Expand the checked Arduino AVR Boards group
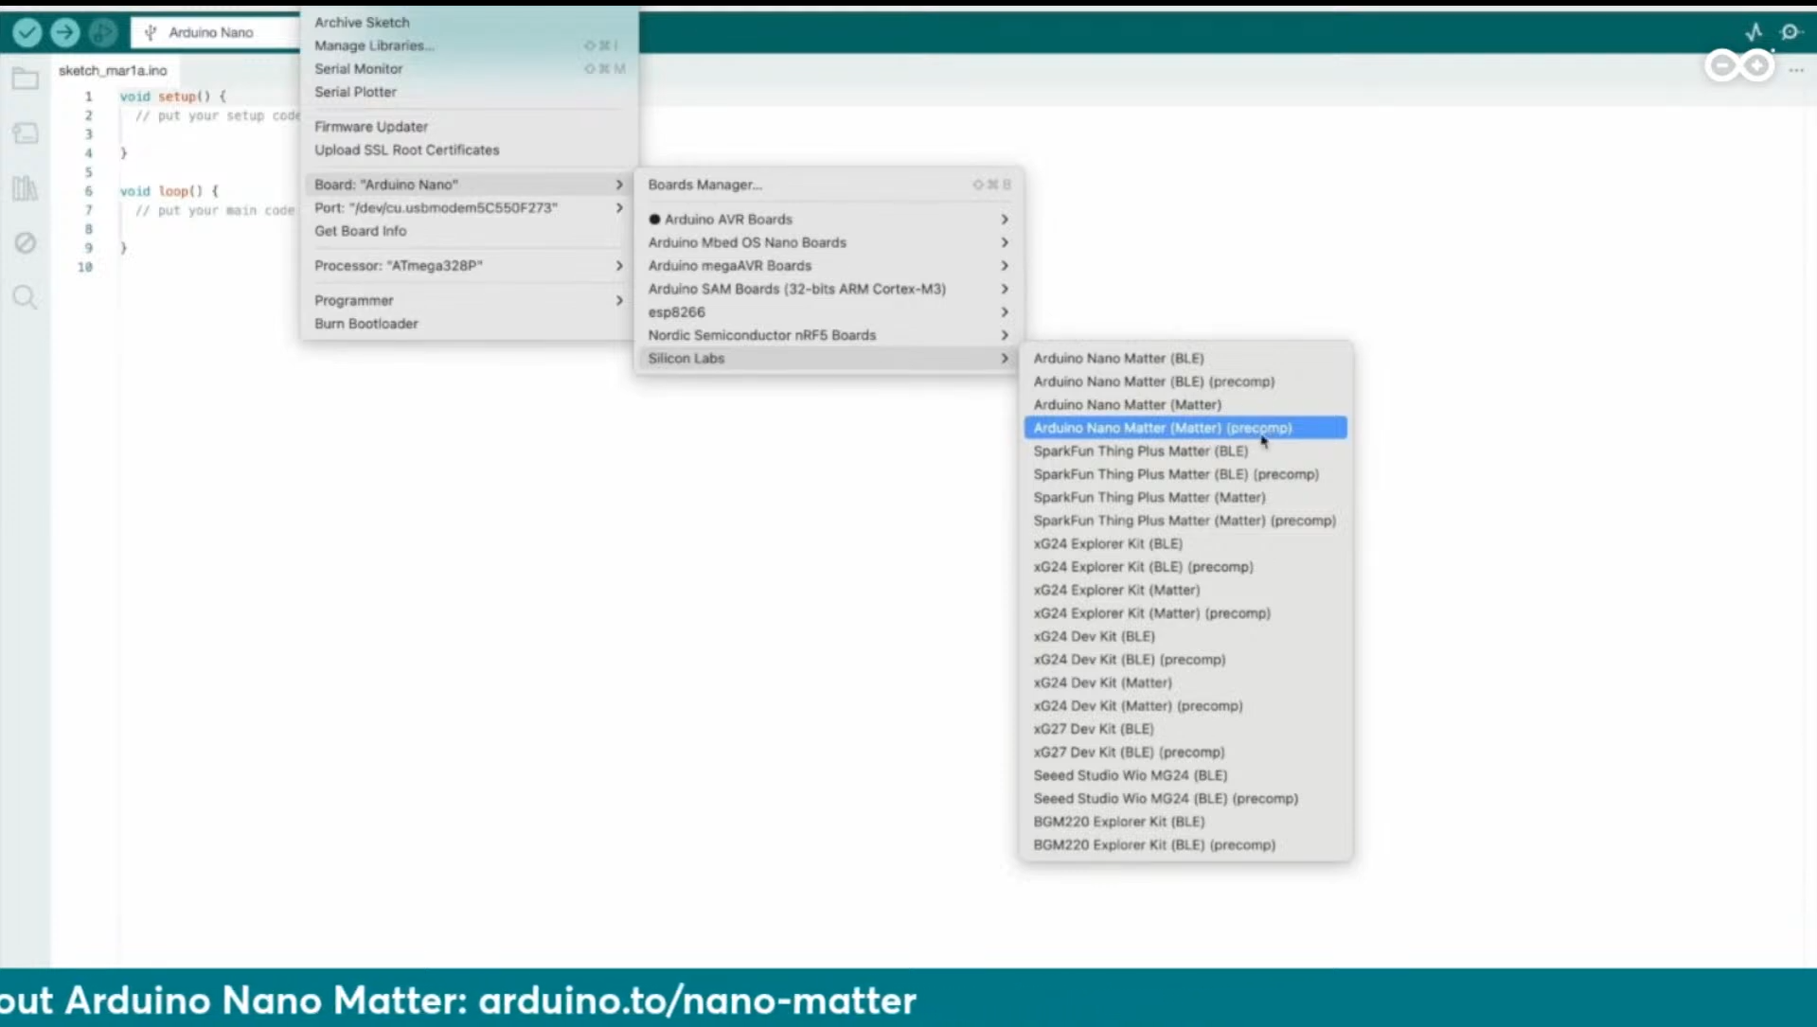The image size is (1817, 1027). 828,219
